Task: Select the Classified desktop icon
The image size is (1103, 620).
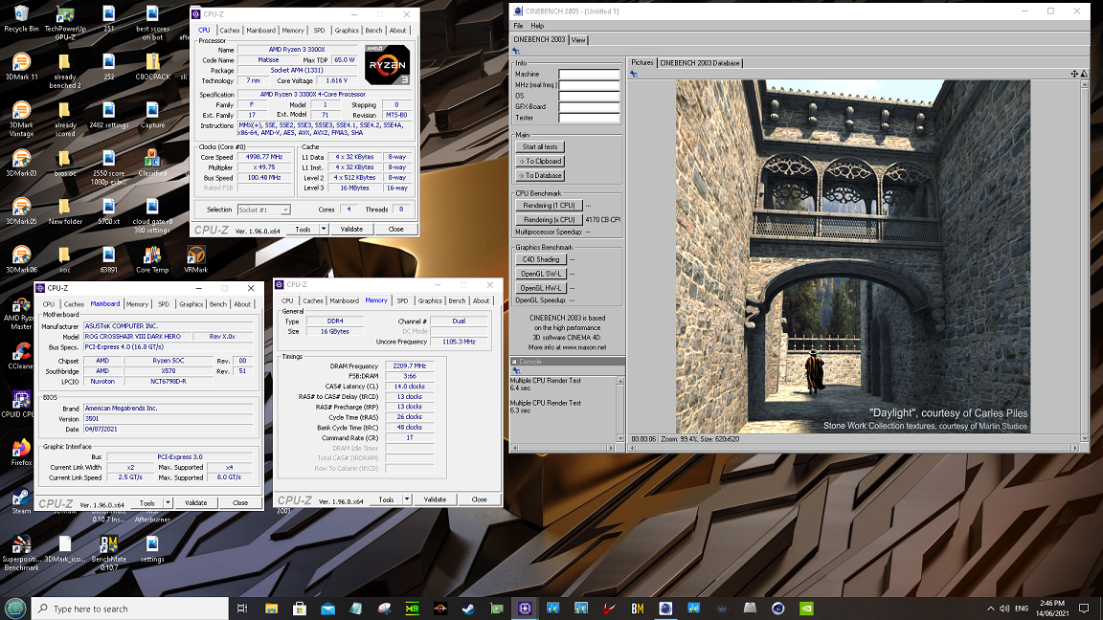Action: 152,163
